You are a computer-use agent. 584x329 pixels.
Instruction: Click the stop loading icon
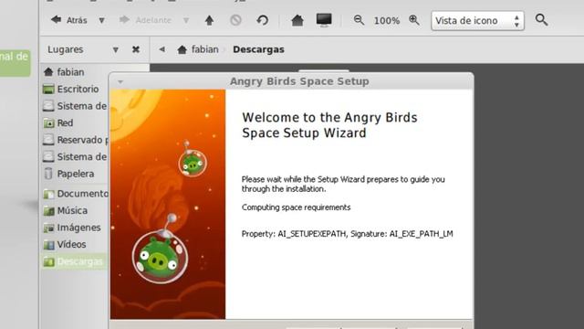pos(235,20)
